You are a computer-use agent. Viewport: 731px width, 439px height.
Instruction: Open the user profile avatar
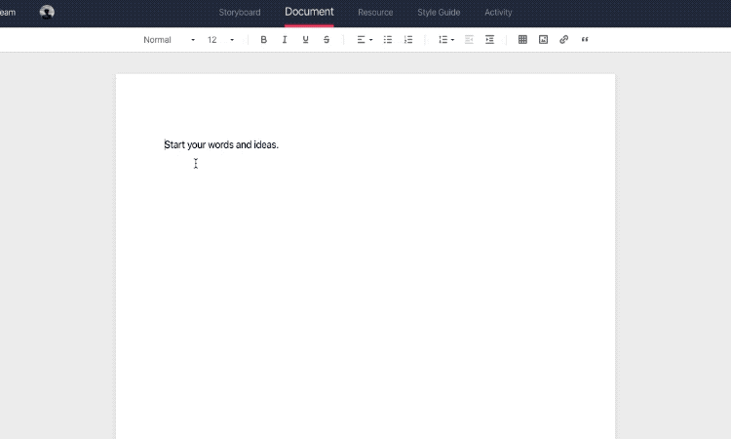click(47, 12)
